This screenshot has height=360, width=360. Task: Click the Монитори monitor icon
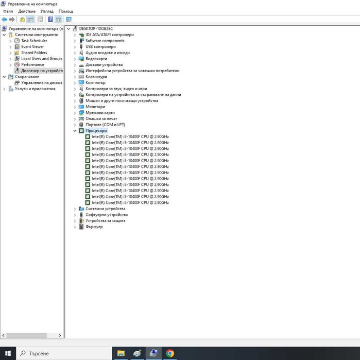coord(81,107)
